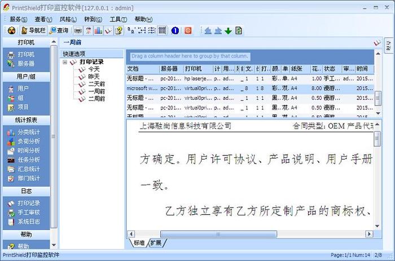Open 分类统计 report in the sidebar

(x=24, y=132)
